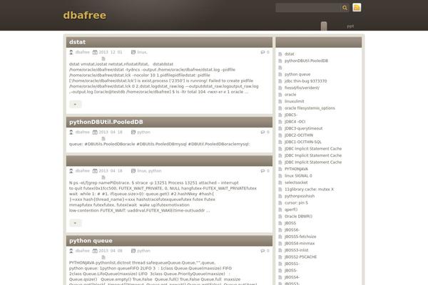
Task: Click the magnifier search button
Action: point(345,8)
